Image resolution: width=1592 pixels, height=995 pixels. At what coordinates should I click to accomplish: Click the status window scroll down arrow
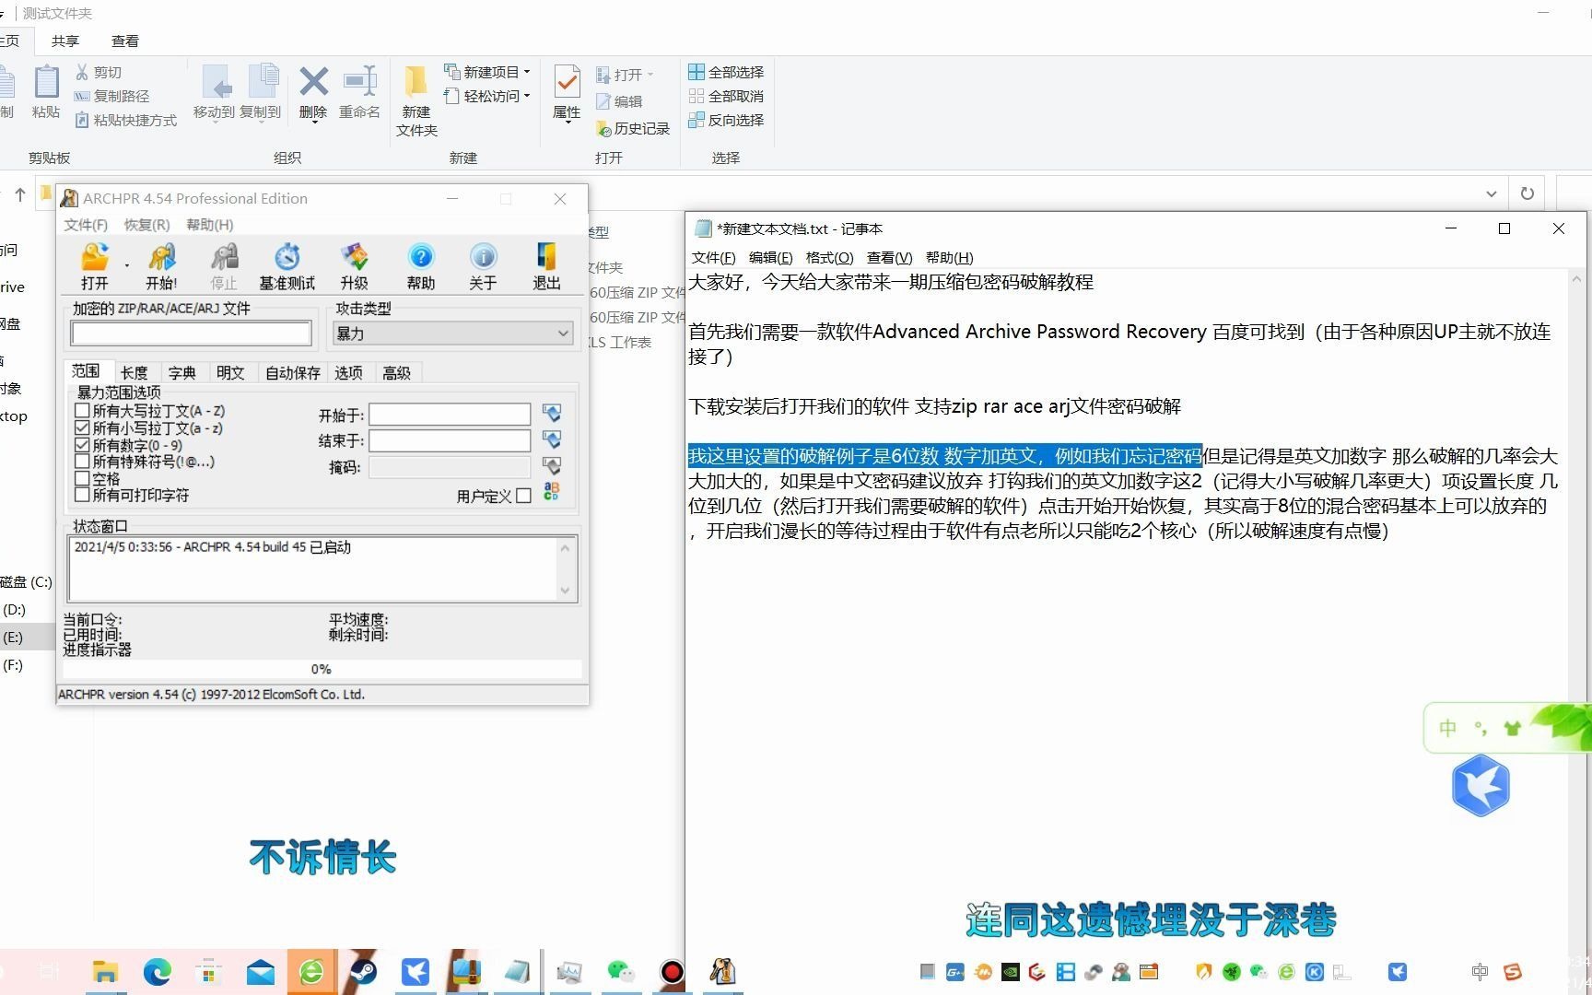click(566, 591)
